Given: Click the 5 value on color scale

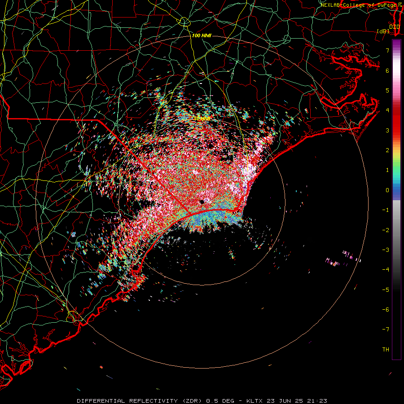Looking at the screenshot, I should pyautogui.click(x=387, y=90).
